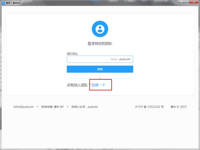Viewport: 200px width, 150px height.
Task: Click the 团队网址 field label
Action: pos(72,54)
